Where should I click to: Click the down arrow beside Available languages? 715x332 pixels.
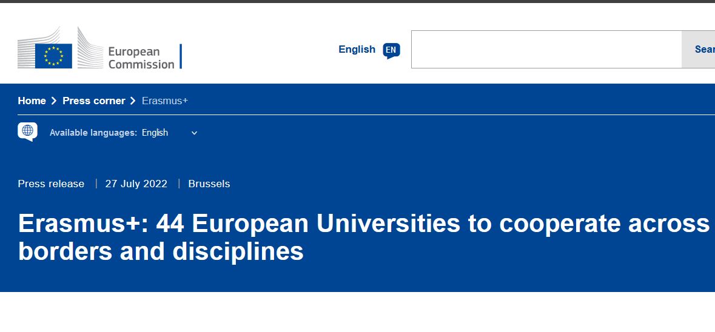(194, 133)
